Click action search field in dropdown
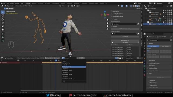Viewport: 173px width, 97px height. pyautogui.click(x=74, y=81)
